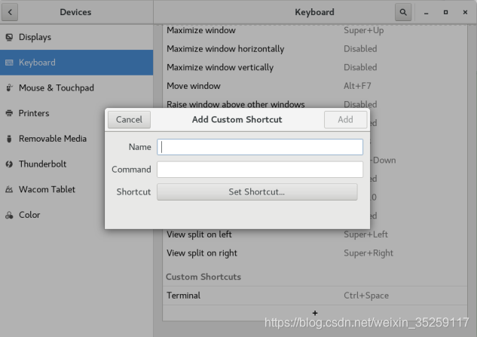Select View split on right row
The image size is (477, 337).
click(315, 253)
